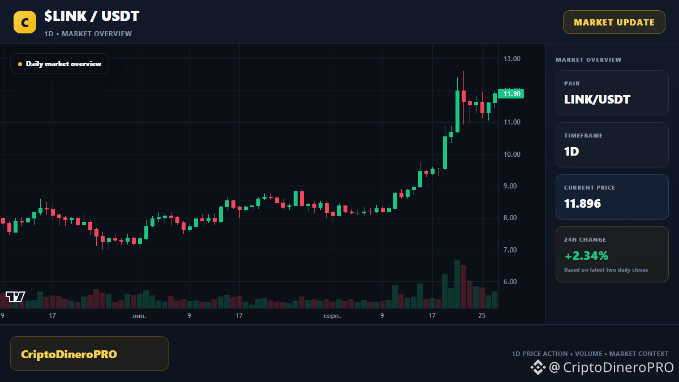The height and width of the screenshot is (382, 679).
Task: Click the +2.34% change value
Action: (x=586, y=255)
